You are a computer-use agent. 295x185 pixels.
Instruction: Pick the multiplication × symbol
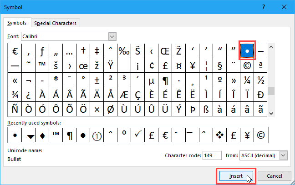[97, 109]
